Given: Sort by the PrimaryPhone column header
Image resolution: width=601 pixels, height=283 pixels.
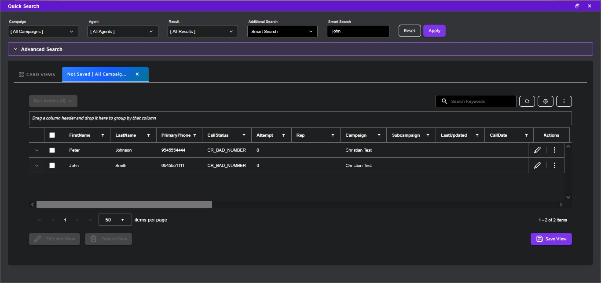Looking at the screenshot, I should pos(176,135).
